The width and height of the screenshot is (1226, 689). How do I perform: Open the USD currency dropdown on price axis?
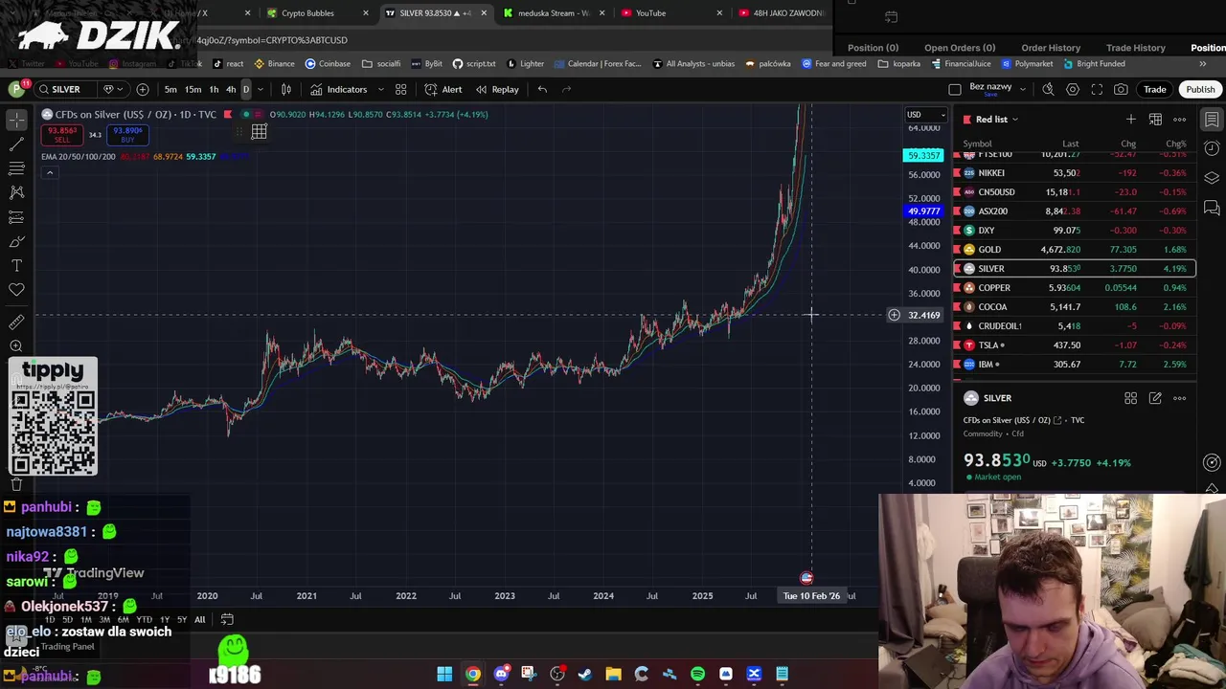(926, 115)
